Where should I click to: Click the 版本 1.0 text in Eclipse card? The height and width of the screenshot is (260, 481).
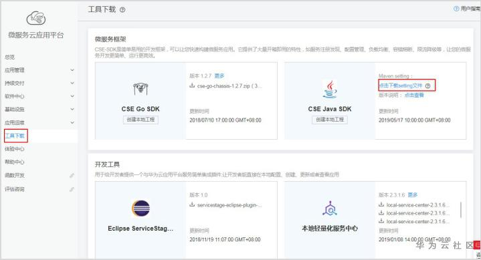199,195
